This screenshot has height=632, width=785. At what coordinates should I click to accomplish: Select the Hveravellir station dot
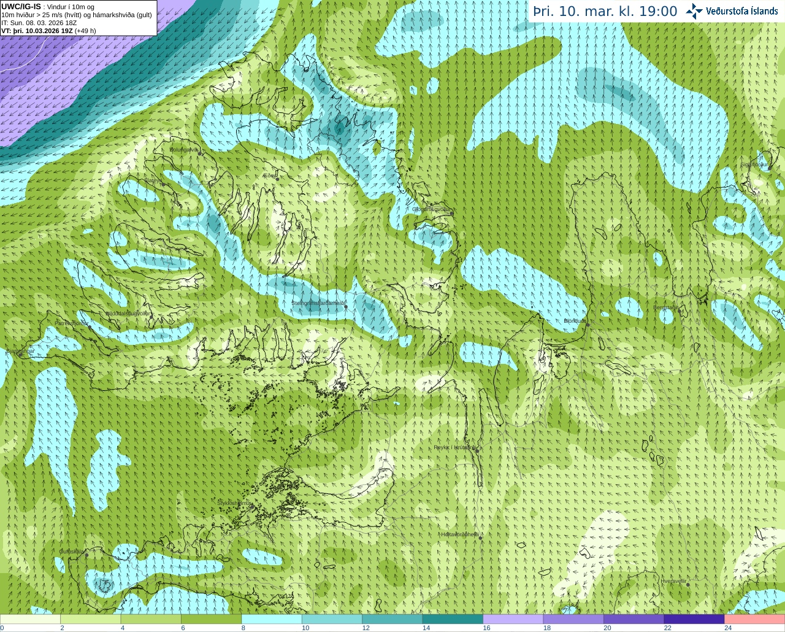(x=687, y=585)
